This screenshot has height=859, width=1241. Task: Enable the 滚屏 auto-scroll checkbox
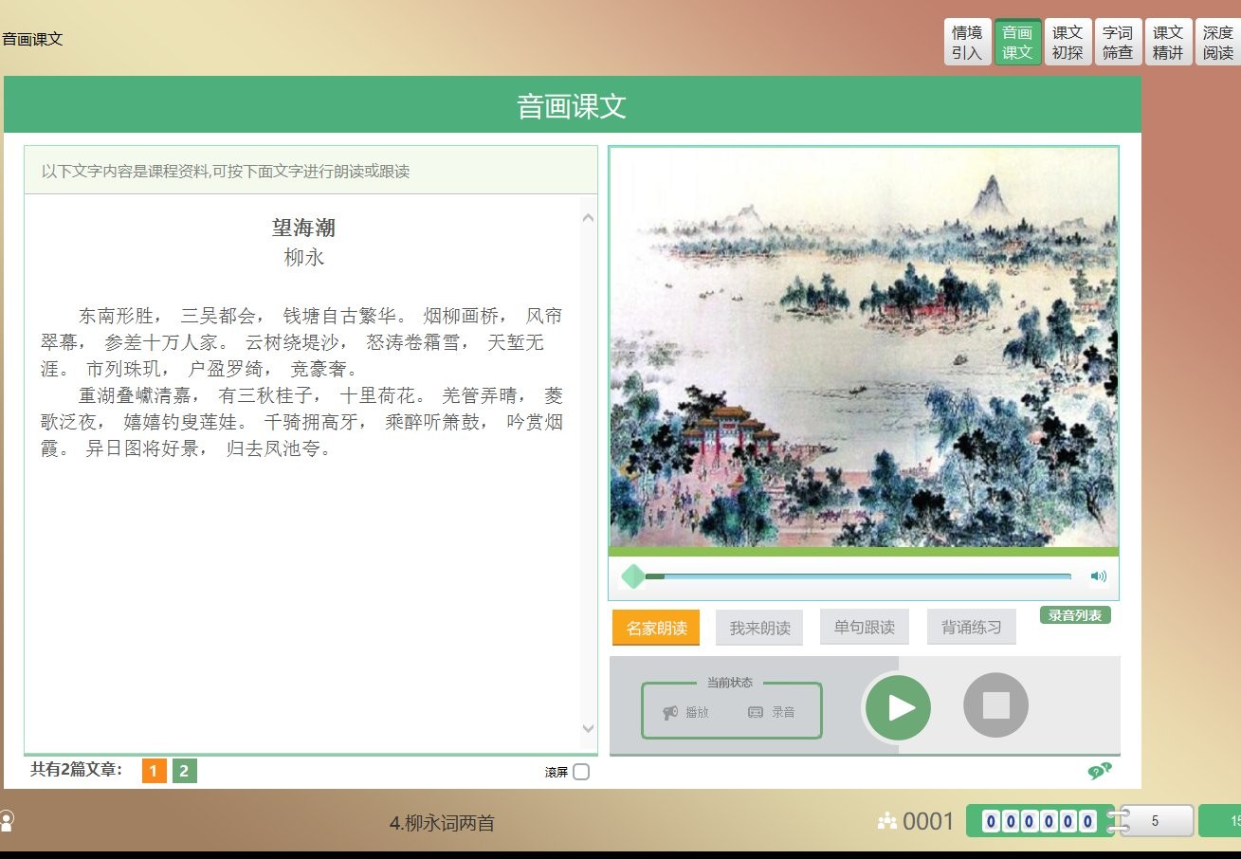point(581,772)
